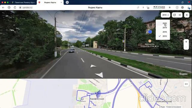
Task: Click the yandex.ru address field
Action: point(27,7)
